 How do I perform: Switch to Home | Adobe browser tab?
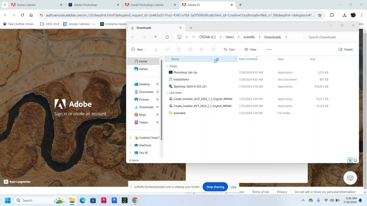point(37,5)
